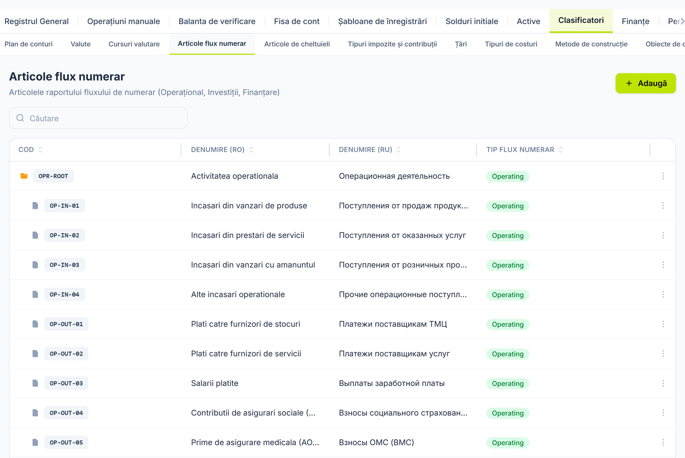Select the Articole de cheltuieli subtab
The image size is (685, 458).
pyautogui.click(x=297, y=44)
